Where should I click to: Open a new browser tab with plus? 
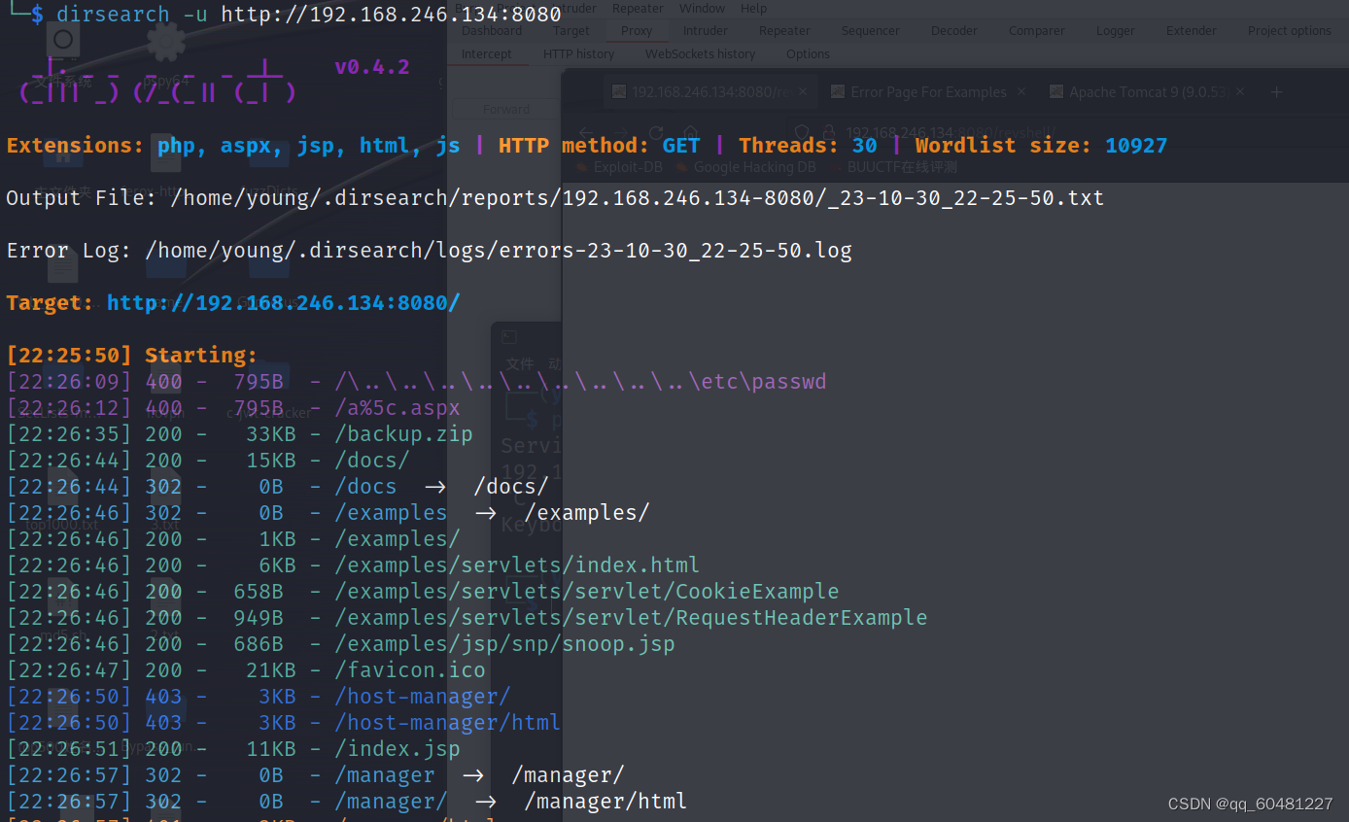pyautogui.click(x=1277, y=92)
